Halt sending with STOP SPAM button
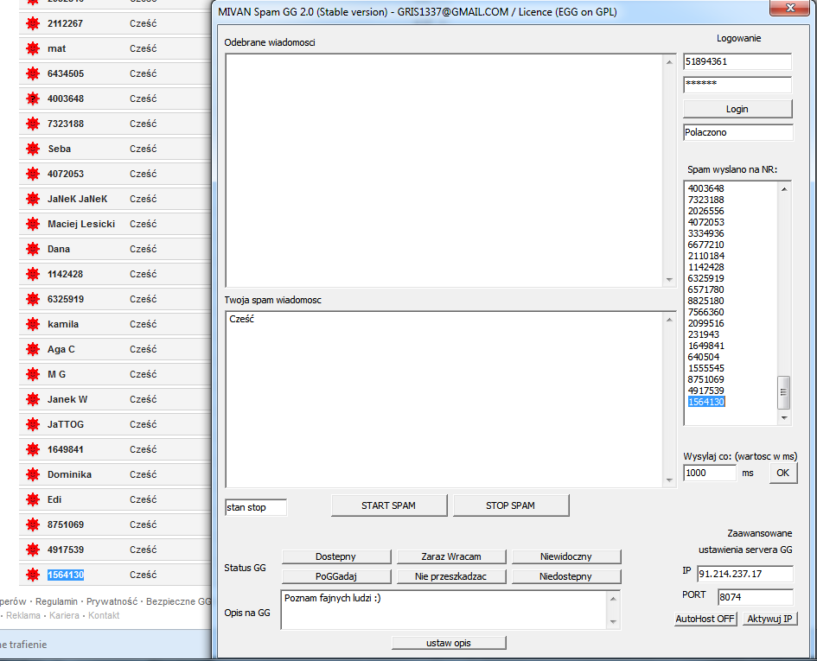 [511, 505]
